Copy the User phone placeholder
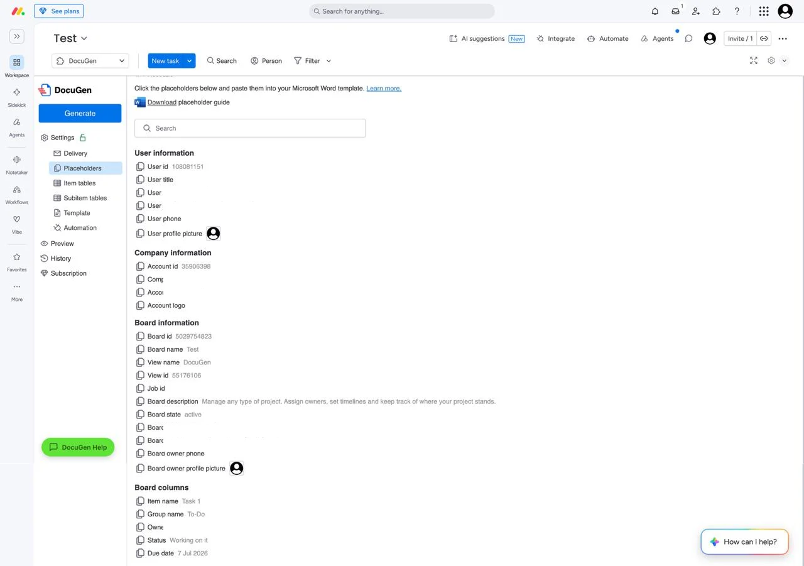 [141, 219]
